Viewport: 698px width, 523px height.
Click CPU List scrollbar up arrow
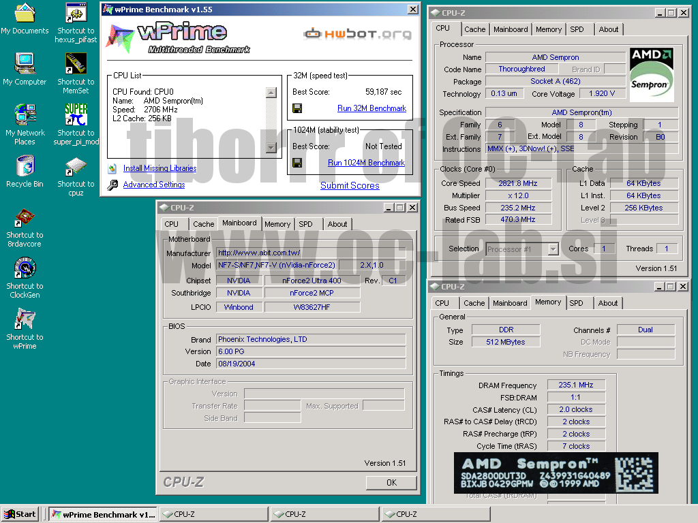(271, 93)
